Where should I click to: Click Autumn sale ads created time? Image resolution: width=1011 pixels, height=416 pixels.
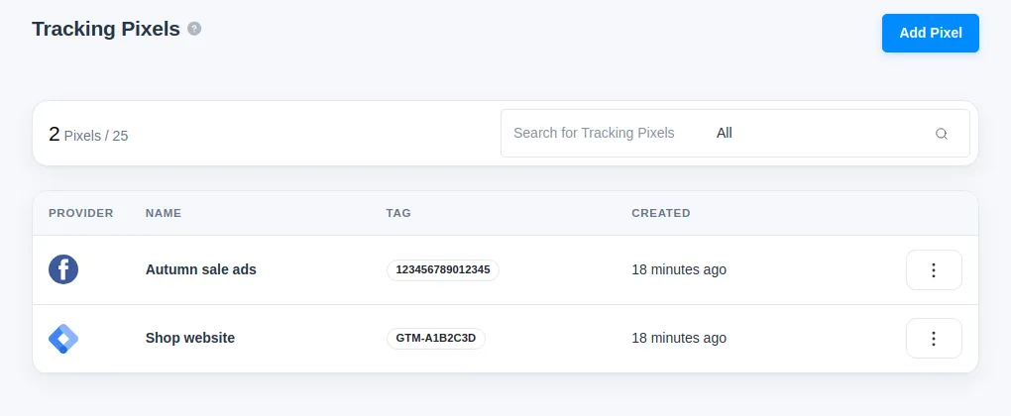[679, 269]
